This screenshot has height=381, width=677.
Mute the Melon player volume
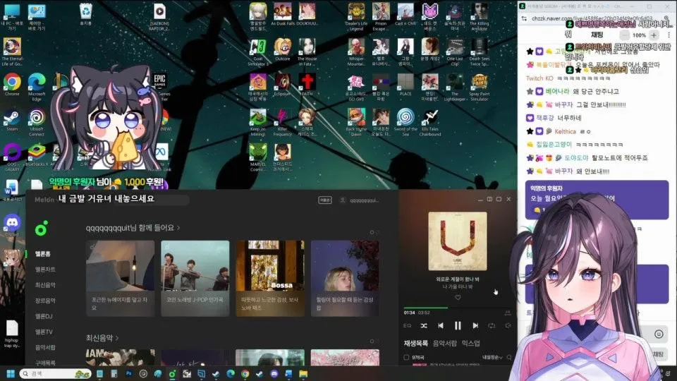pos(508,325)
